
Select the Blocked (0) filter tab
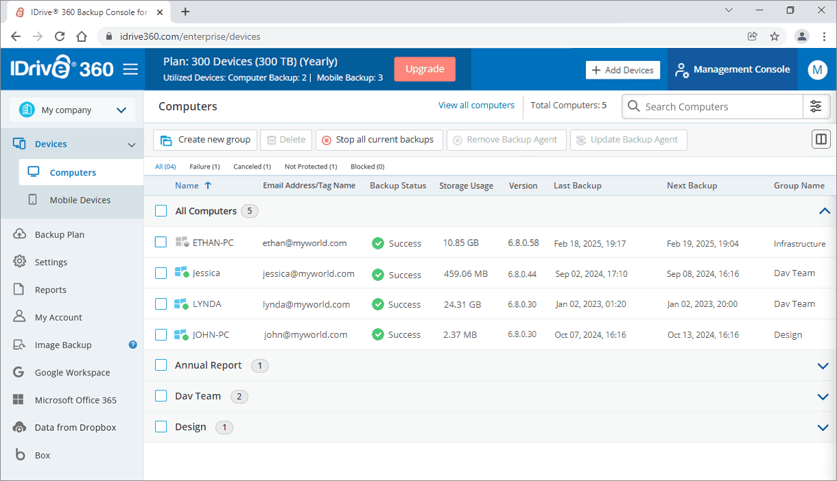[367, 166]
